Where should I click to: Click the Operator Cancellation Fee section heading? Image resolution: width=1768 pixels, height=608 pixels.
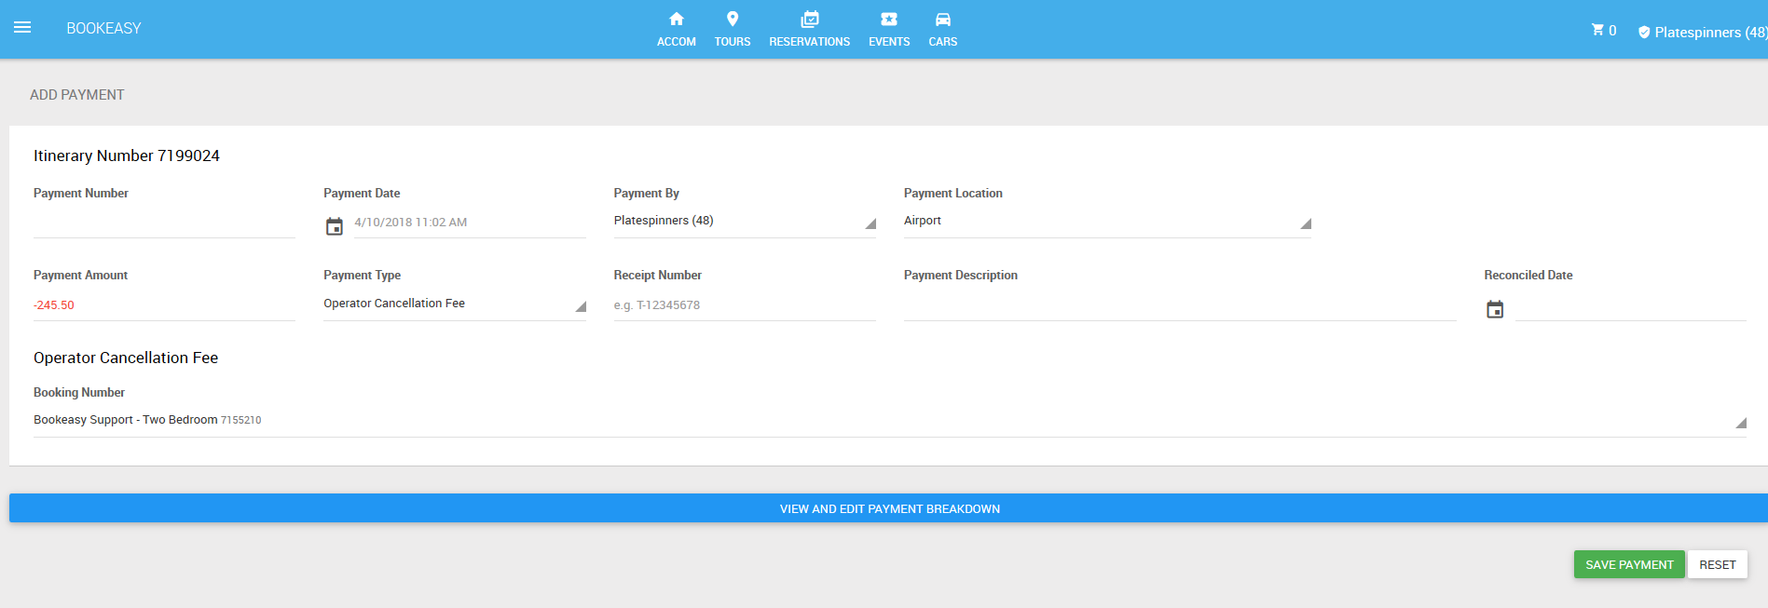[x=126, y=358]
